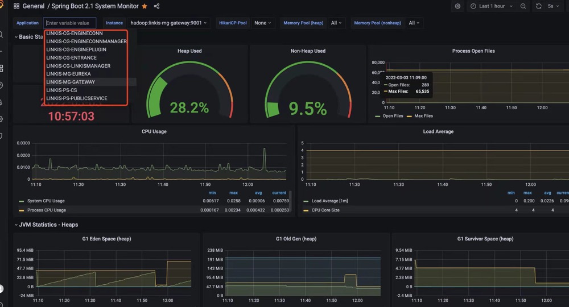Click the refresh dashboard icon

pos(539,6)
